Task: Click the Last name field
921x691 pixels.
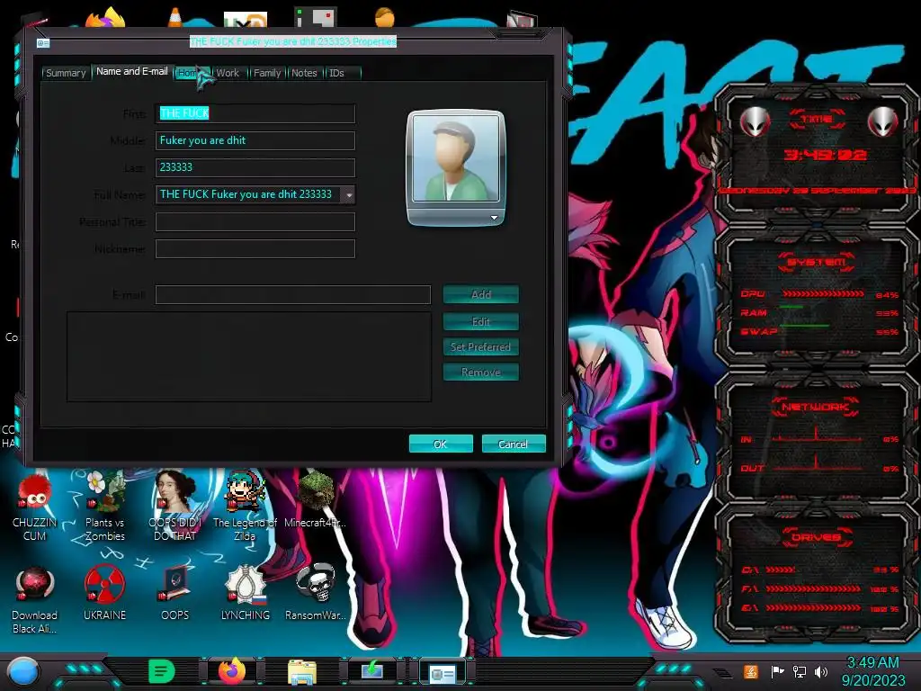Action: pyautogui.click(x=255, y=167)
